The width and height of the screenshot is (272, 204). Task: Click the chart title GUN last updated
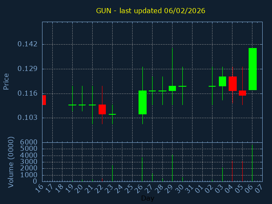150,11
